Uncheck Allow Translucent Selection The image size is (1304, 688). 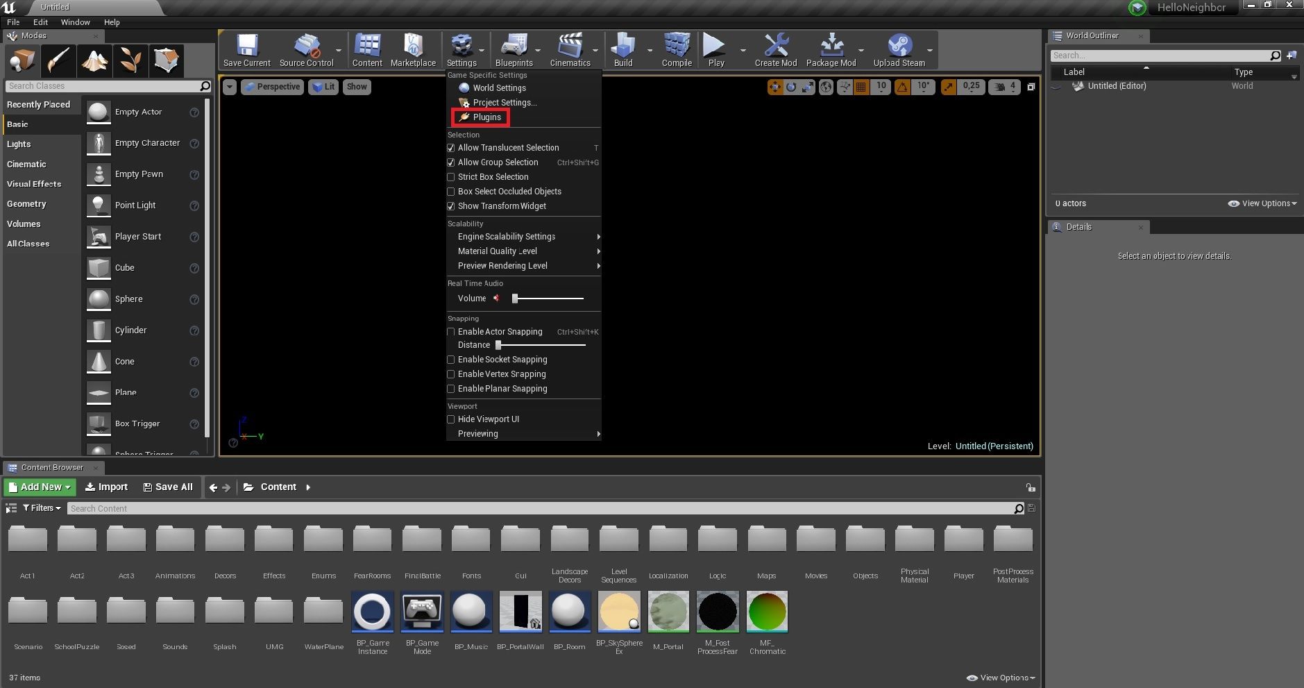pyautogui.click(x=451, y=148)
